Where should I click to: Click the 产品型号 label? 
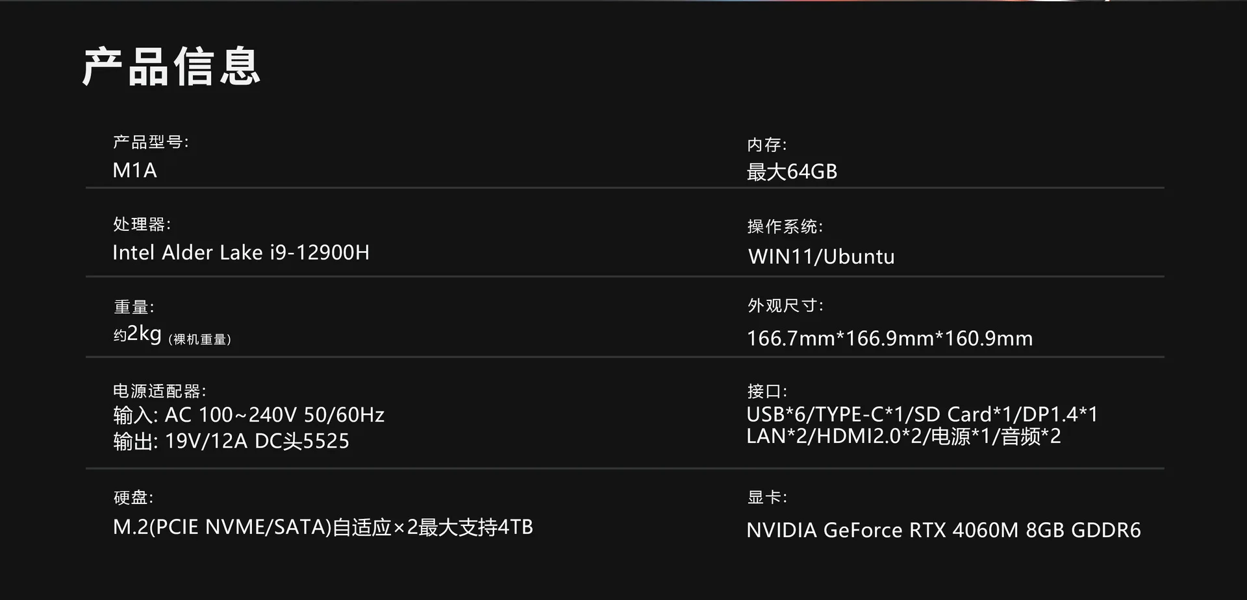click(151, 142)
